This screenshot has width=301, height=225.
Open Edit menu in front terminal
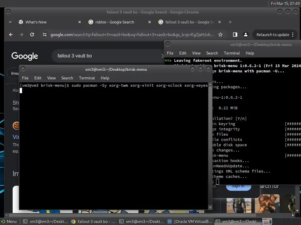(x=38, y=78)
